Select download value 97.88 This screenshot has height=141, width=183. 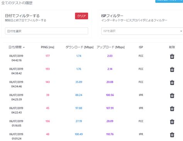tap(79, 108)
